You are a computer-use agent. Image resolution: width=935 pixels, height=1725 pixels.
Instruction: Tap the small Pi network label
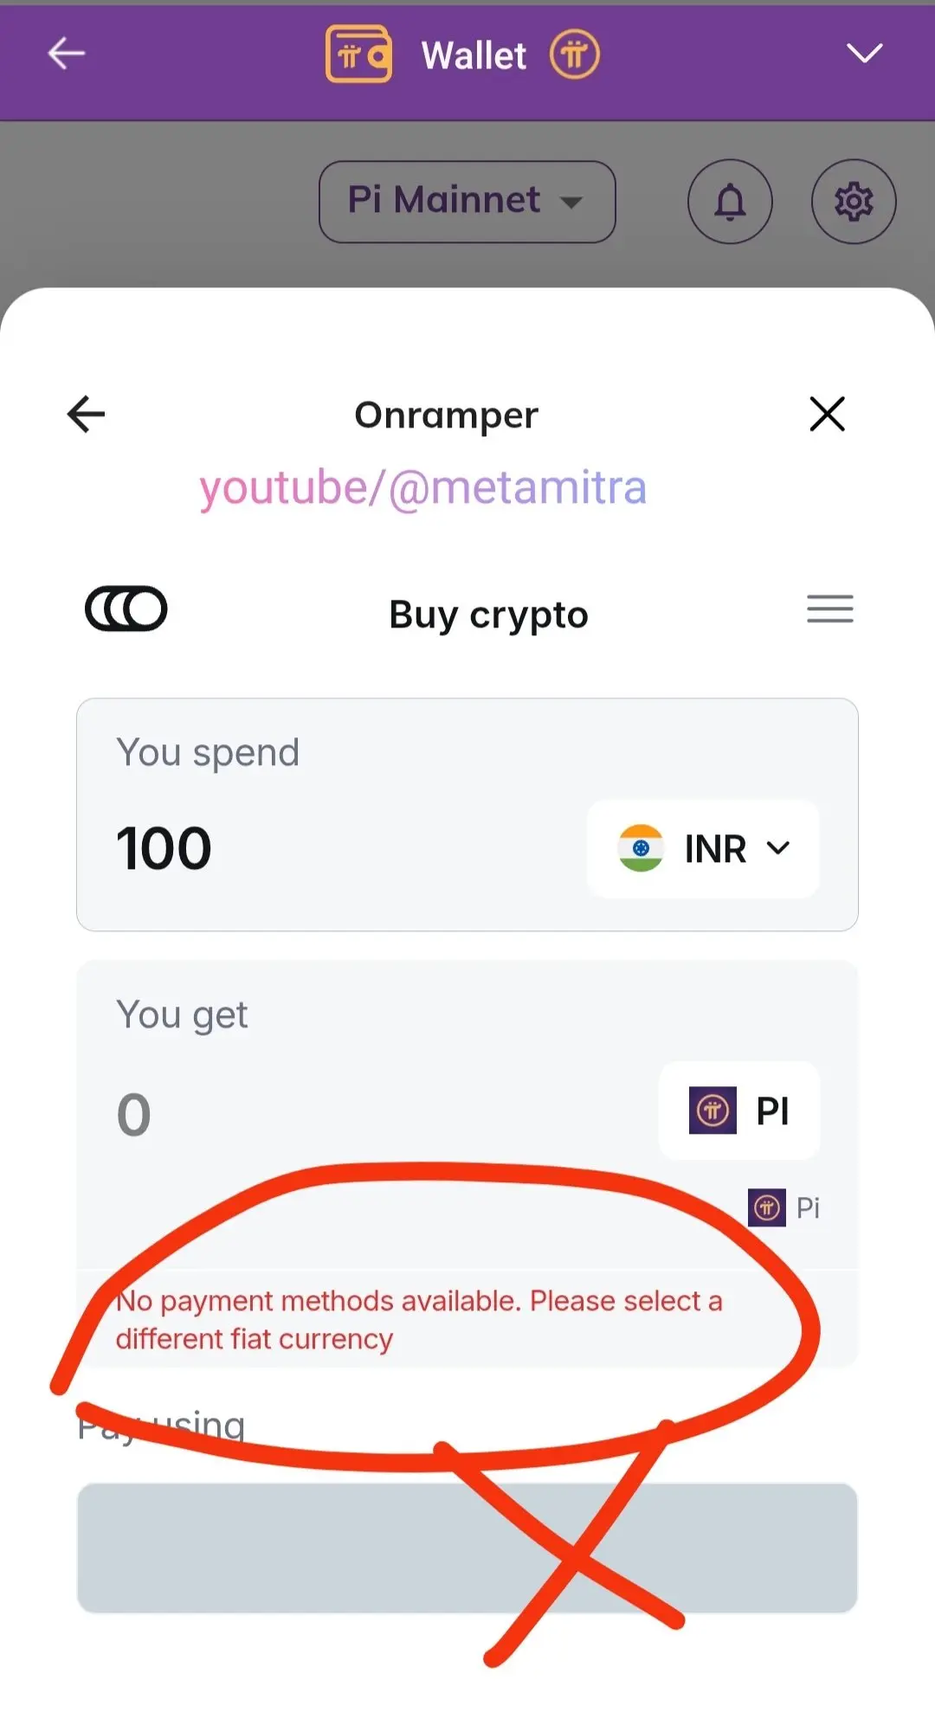click(784, 1207)
